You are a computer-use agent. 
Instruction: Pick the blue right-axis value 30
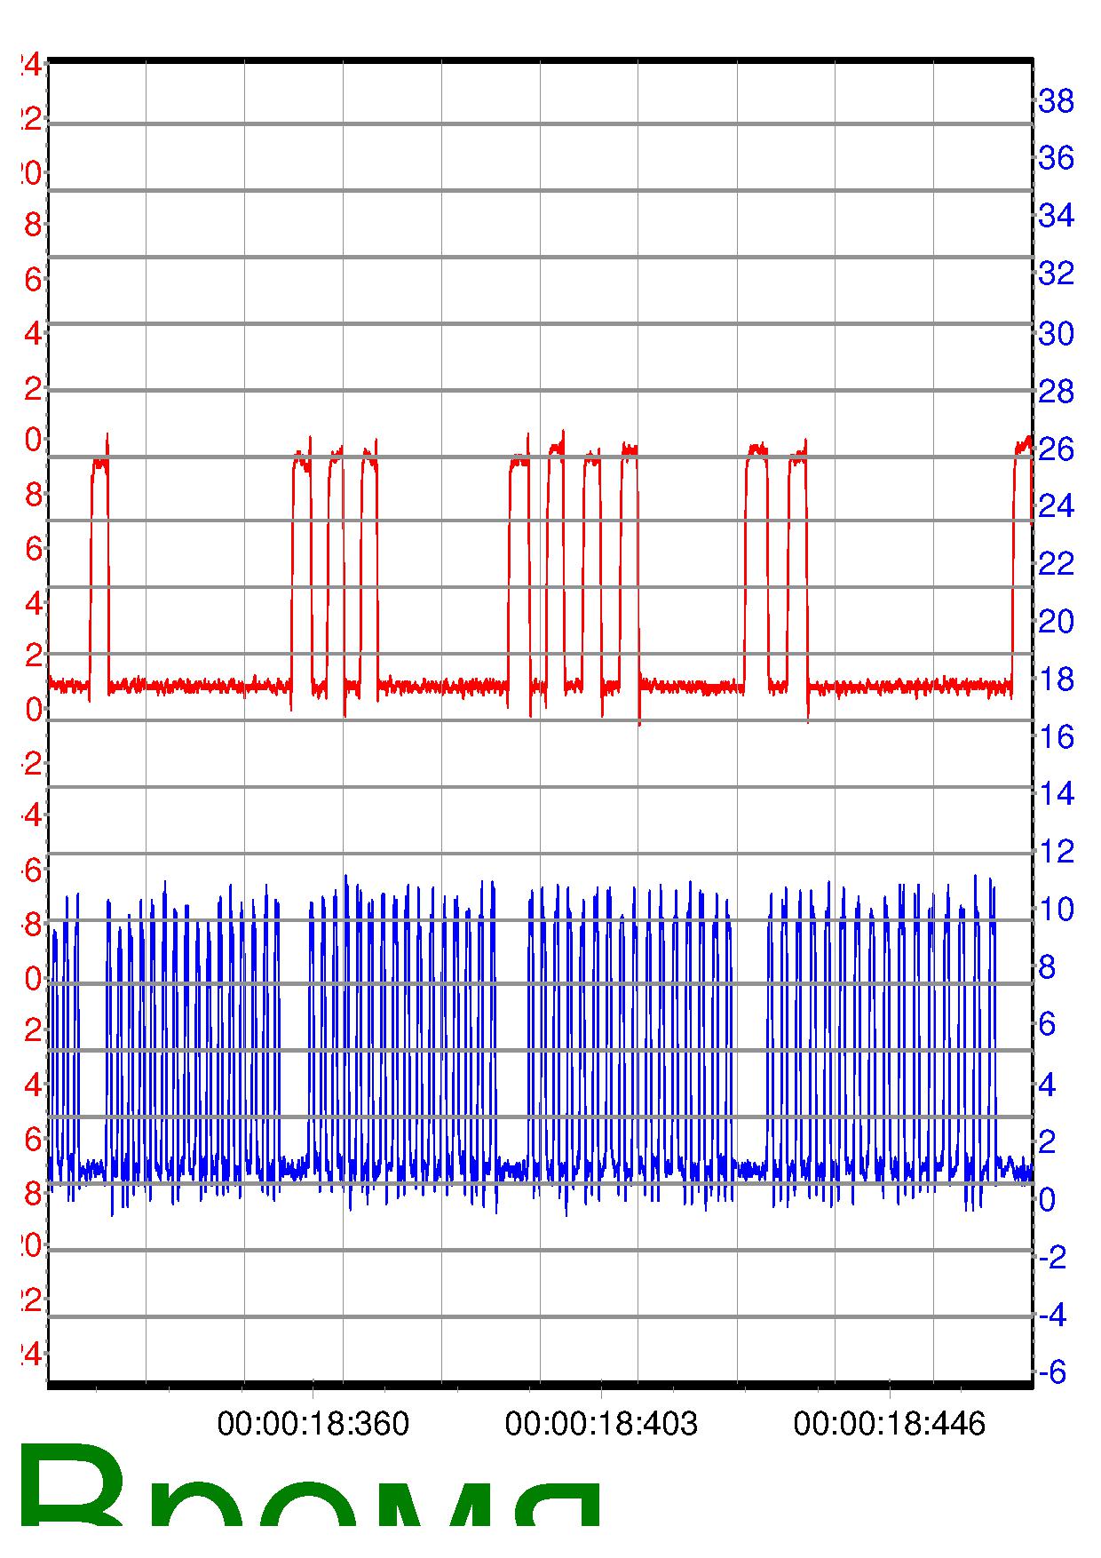(x=1057, y=333)
